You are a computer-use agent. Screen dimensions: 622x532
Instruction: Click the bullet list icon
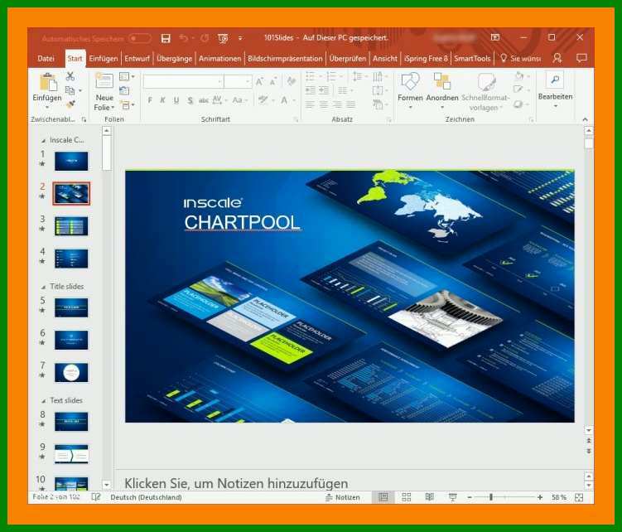click(312, 76)
